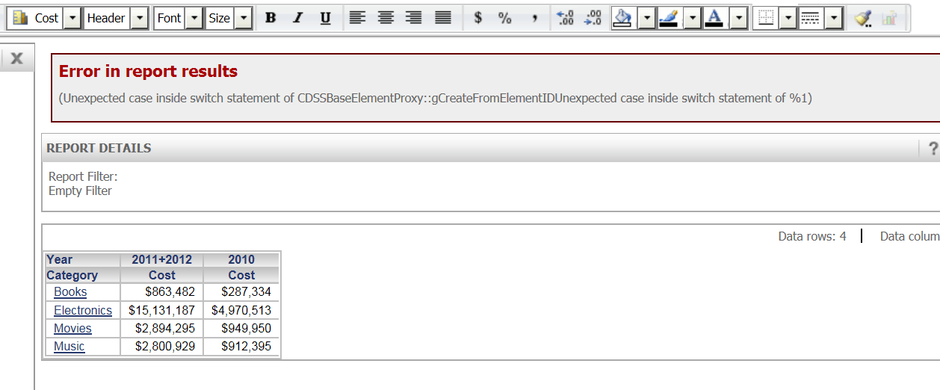Viewport: 940px width, 390px height.
Task: Apply justify alignment
Action: click(443, 18)
